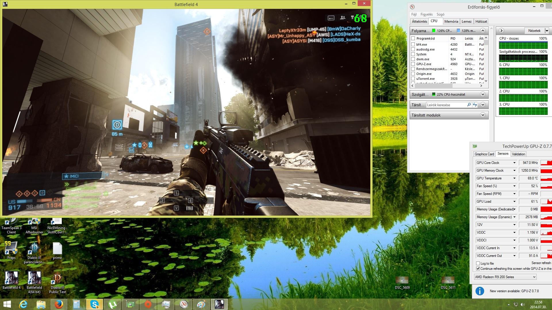
Task: Select the NiceEMining SlothCoin desktop file
Action: point(57,226)
